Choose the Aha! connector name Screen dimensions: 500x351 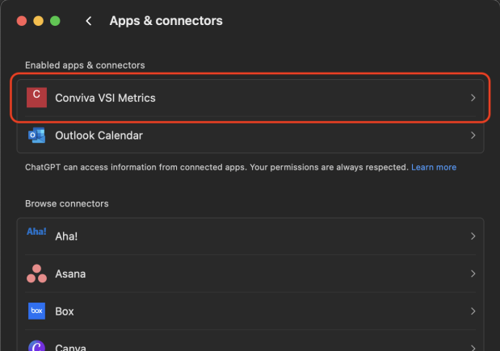pos(68,236)
